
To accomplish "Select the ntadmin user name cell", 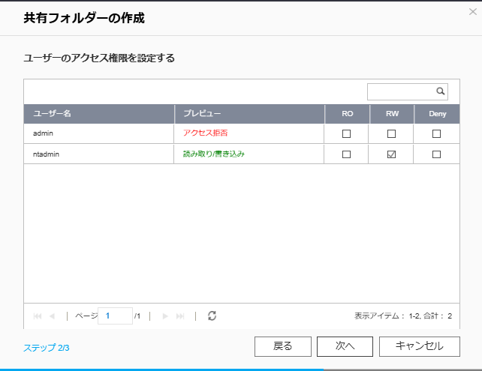I will [x=98, y=154].
